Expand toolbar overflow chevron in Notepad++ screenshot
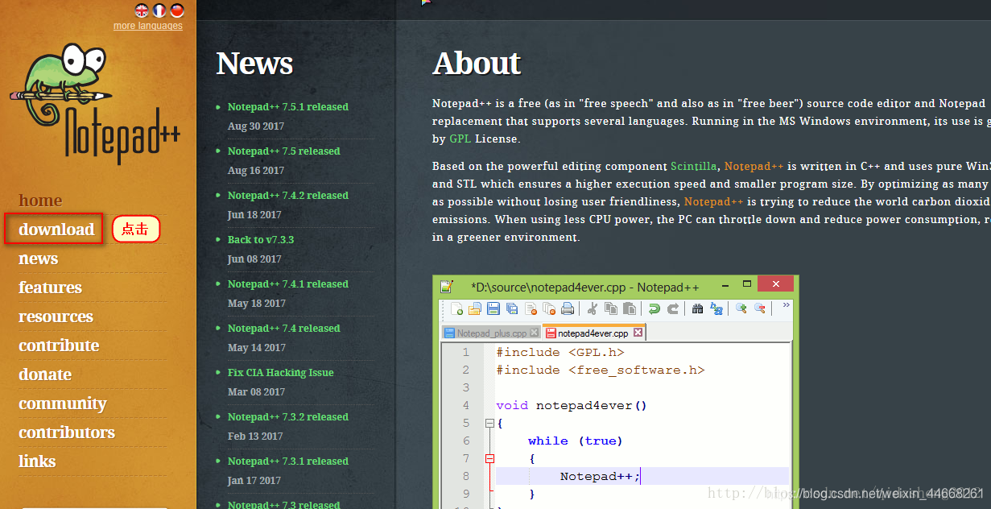 coord(787,305)
